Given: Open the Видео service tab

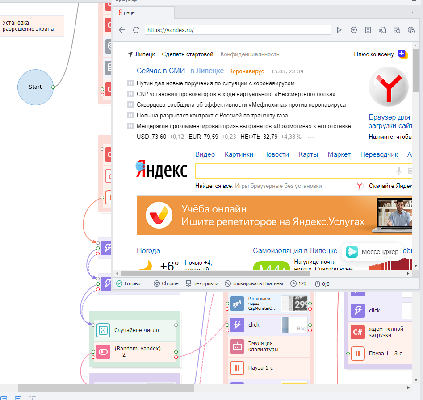Looking at the screenshot, I should 205,154.
